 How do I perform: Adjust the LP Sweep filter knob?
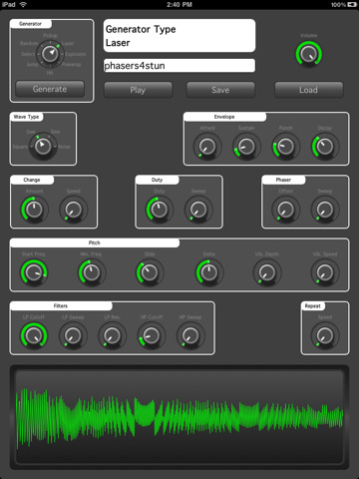(x=73, y=336)
